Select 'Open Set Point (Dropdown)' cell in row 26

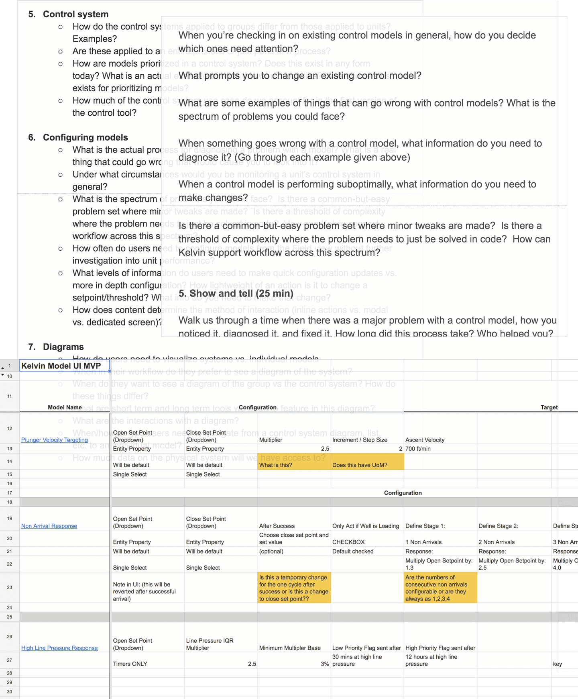(148, 637)
